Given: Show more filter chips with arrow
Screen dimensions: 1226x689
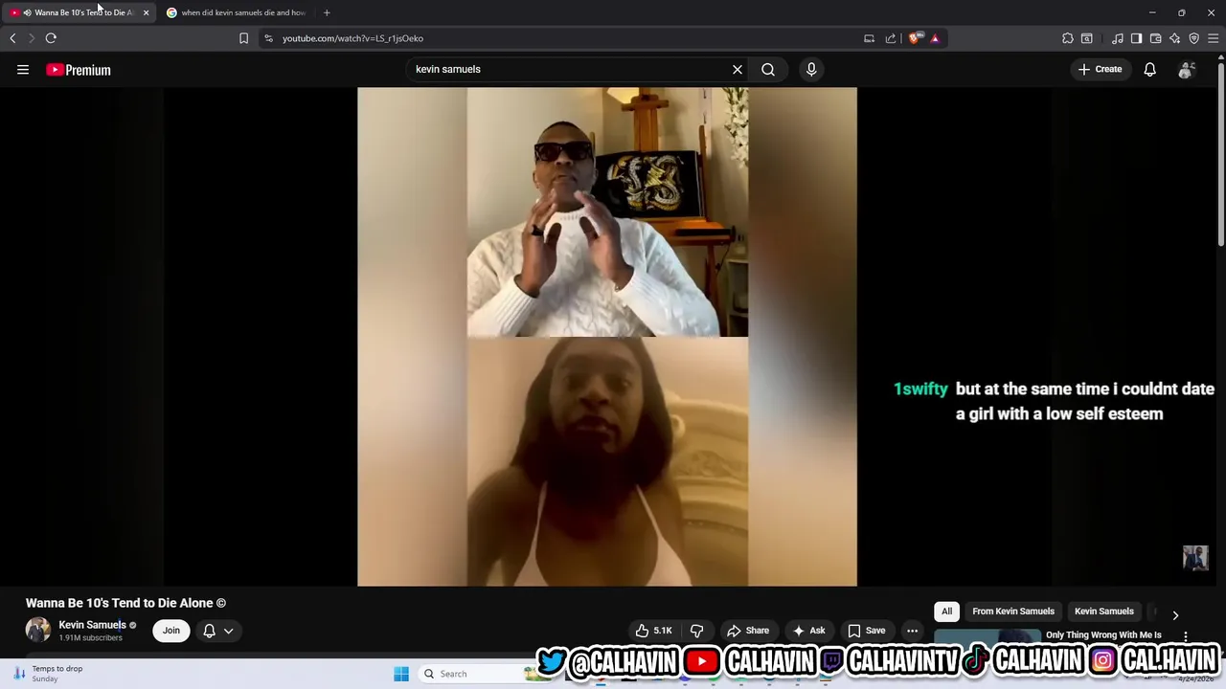Looking at the screenshot, I should point(1175,615).
